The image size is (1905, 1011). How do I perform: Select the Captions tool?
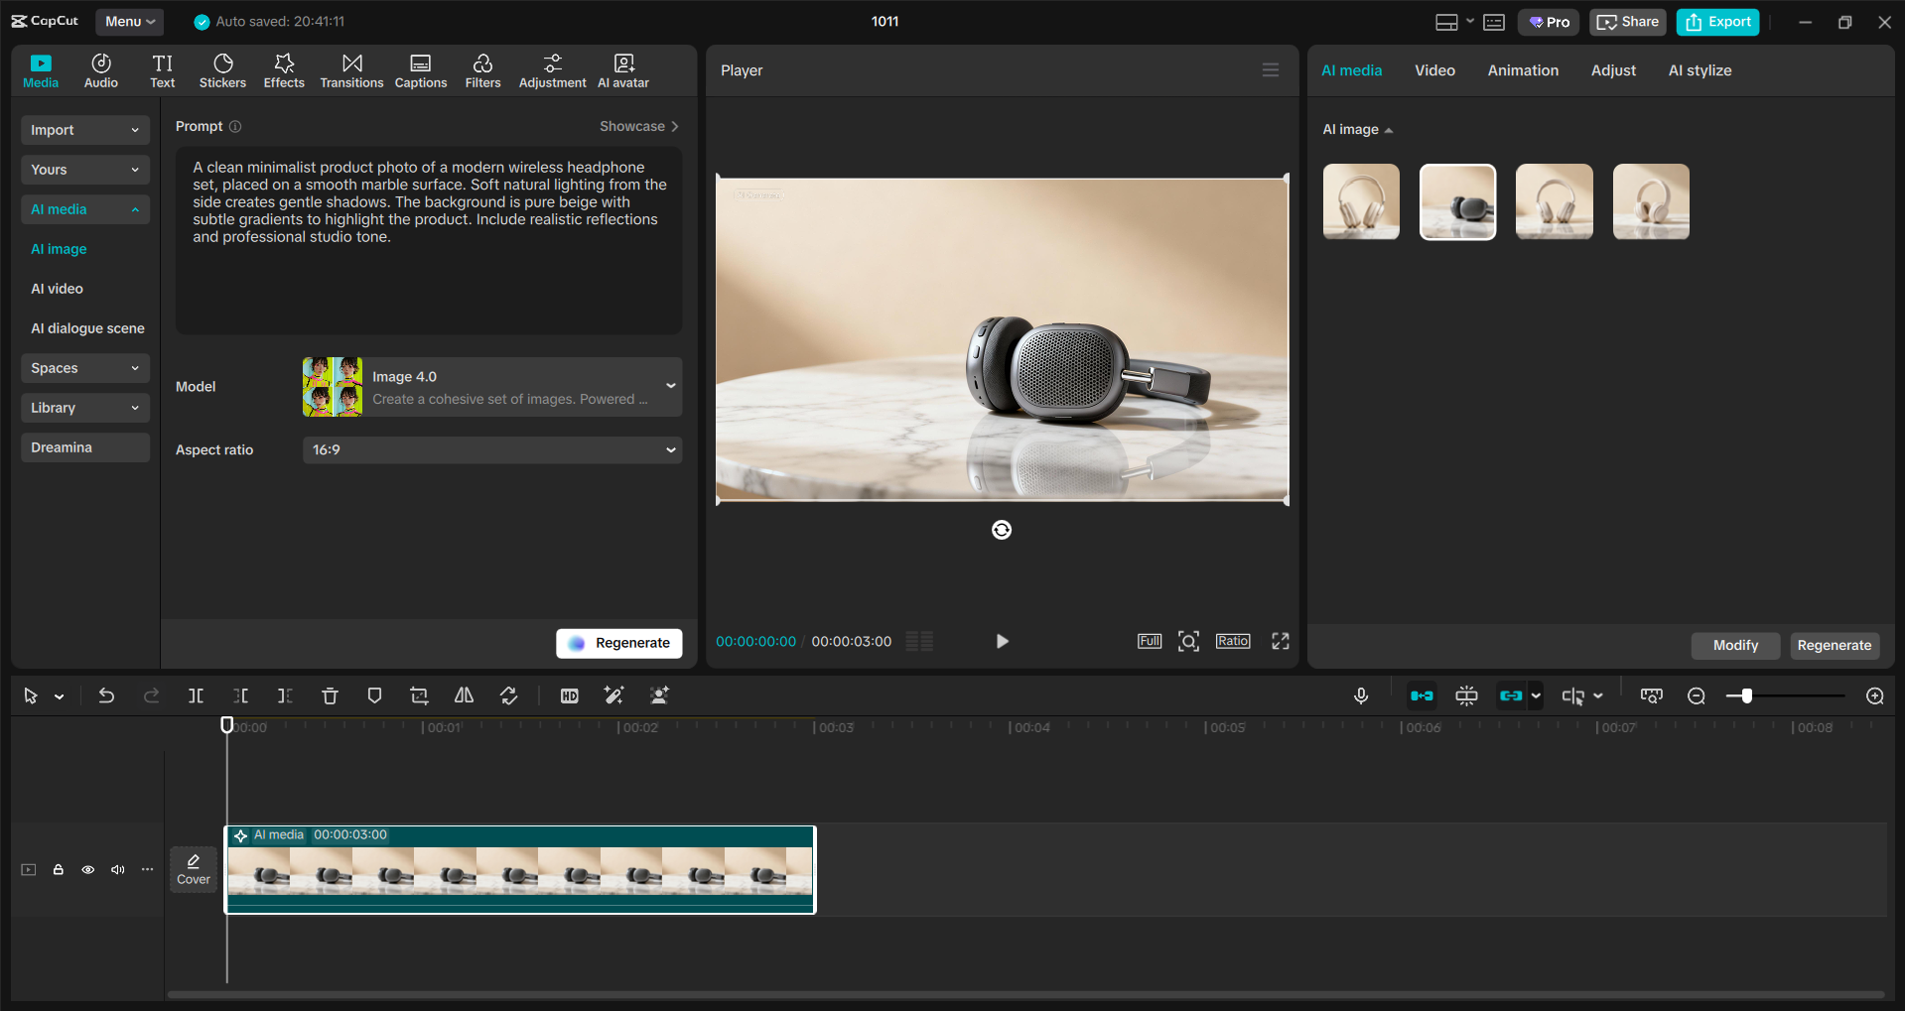click(420, 69)
